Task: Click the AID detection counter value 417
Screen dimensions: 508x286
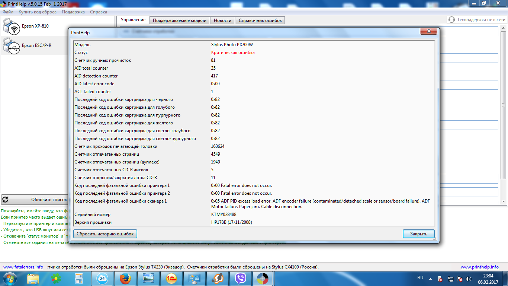Action: pyautogui.click(x=215, y=76)
